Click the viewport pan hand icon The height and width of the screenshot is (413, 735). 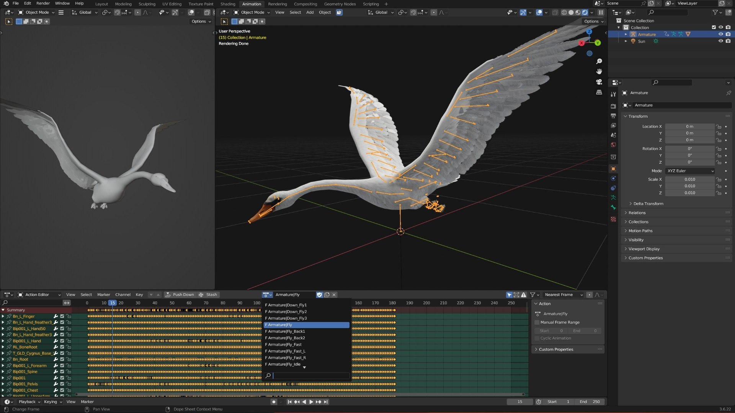(599, 72)
